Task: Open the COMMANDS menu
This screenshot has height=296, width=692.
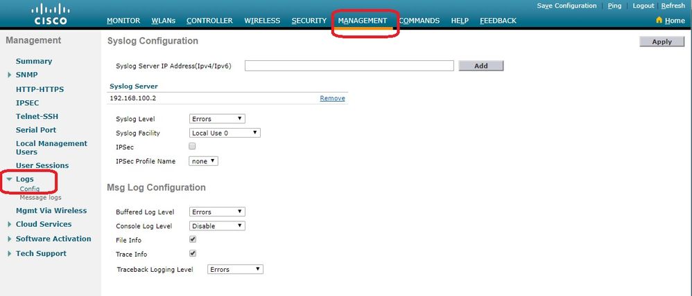Action: [x=419, y=21]
